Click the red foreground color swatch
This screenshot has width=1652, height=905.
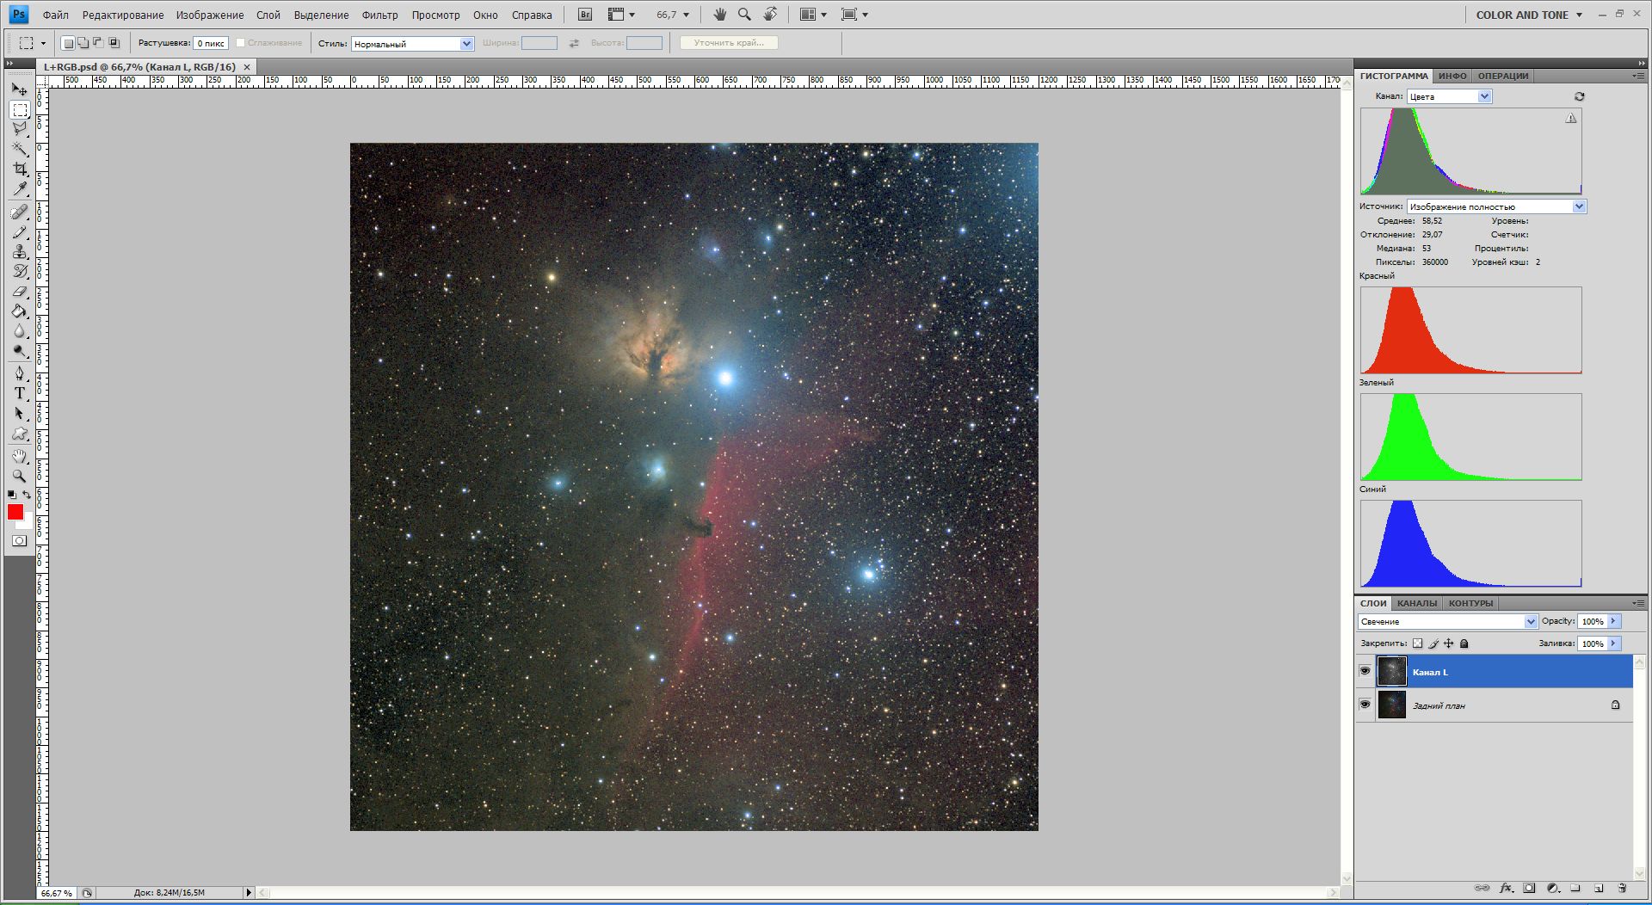[x=15, y=512]
